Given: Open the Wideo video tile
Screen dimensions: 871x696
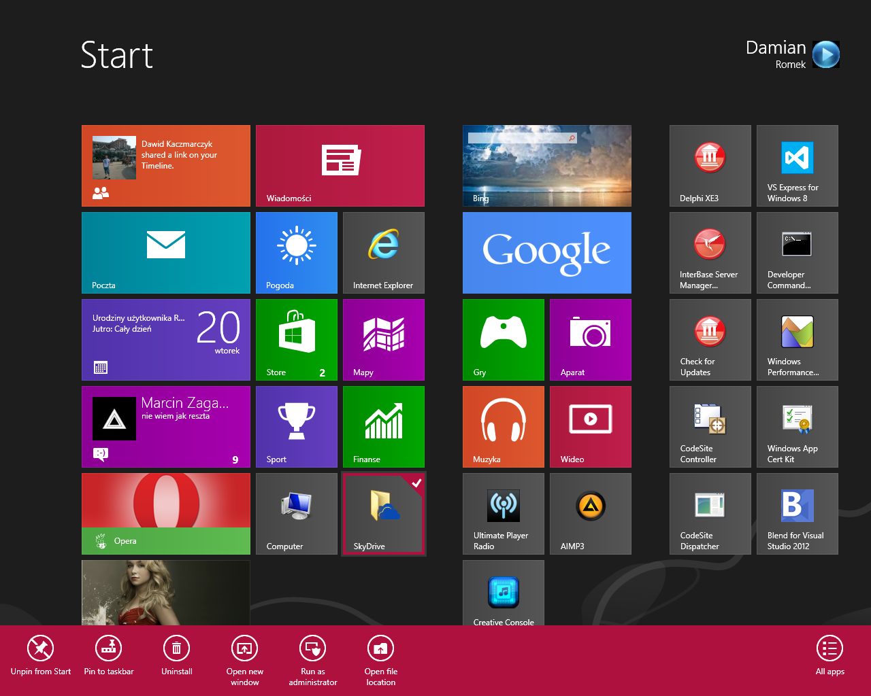Looking at the screenshot, I should click(x=591, y=427).
